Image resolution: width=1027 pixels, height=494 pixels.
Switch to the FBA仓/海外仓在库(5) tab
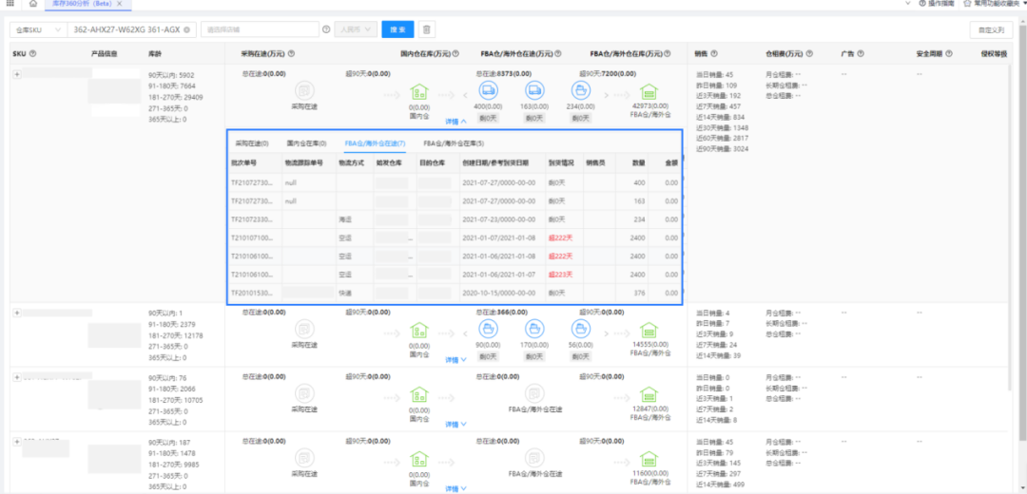click(x=454, y=142)
